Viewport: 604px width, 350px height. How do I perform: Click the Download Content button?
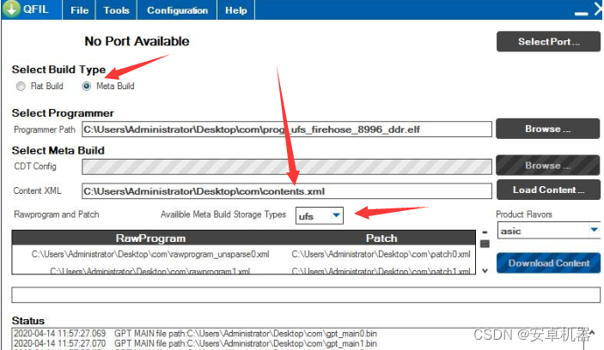[548, 263]
